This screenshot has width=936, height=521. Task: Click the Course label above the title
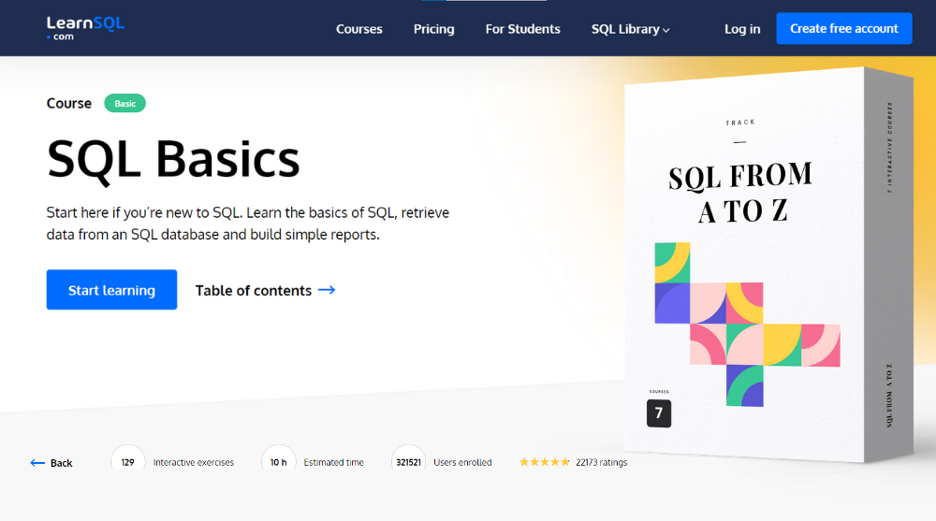tap(68, 103)
